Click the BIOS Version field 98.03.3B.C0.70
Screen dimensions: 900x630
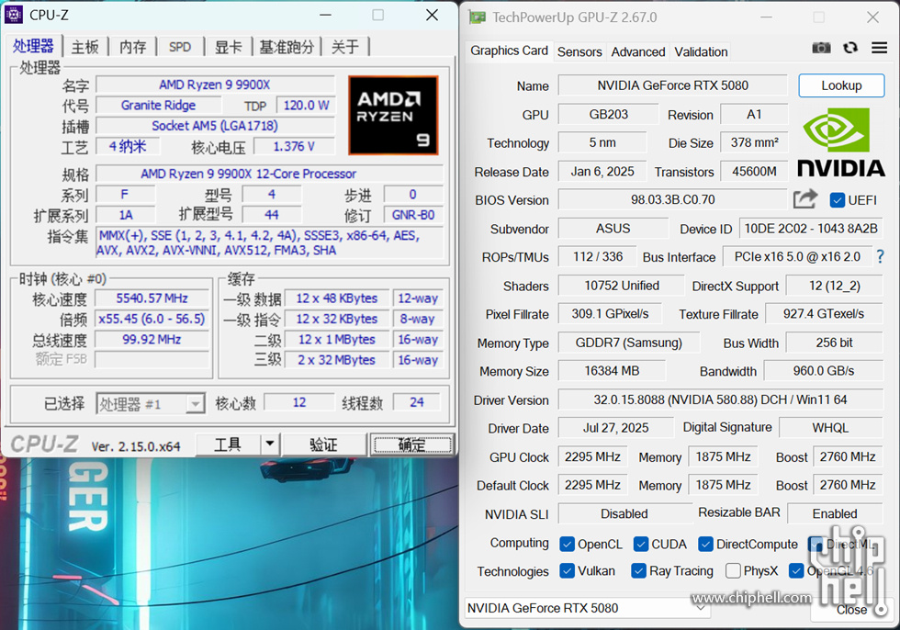(672, 199)
